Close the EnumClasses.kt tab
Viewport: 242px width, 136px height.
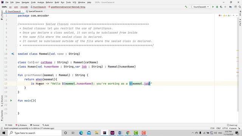click(x=23, y=11)
